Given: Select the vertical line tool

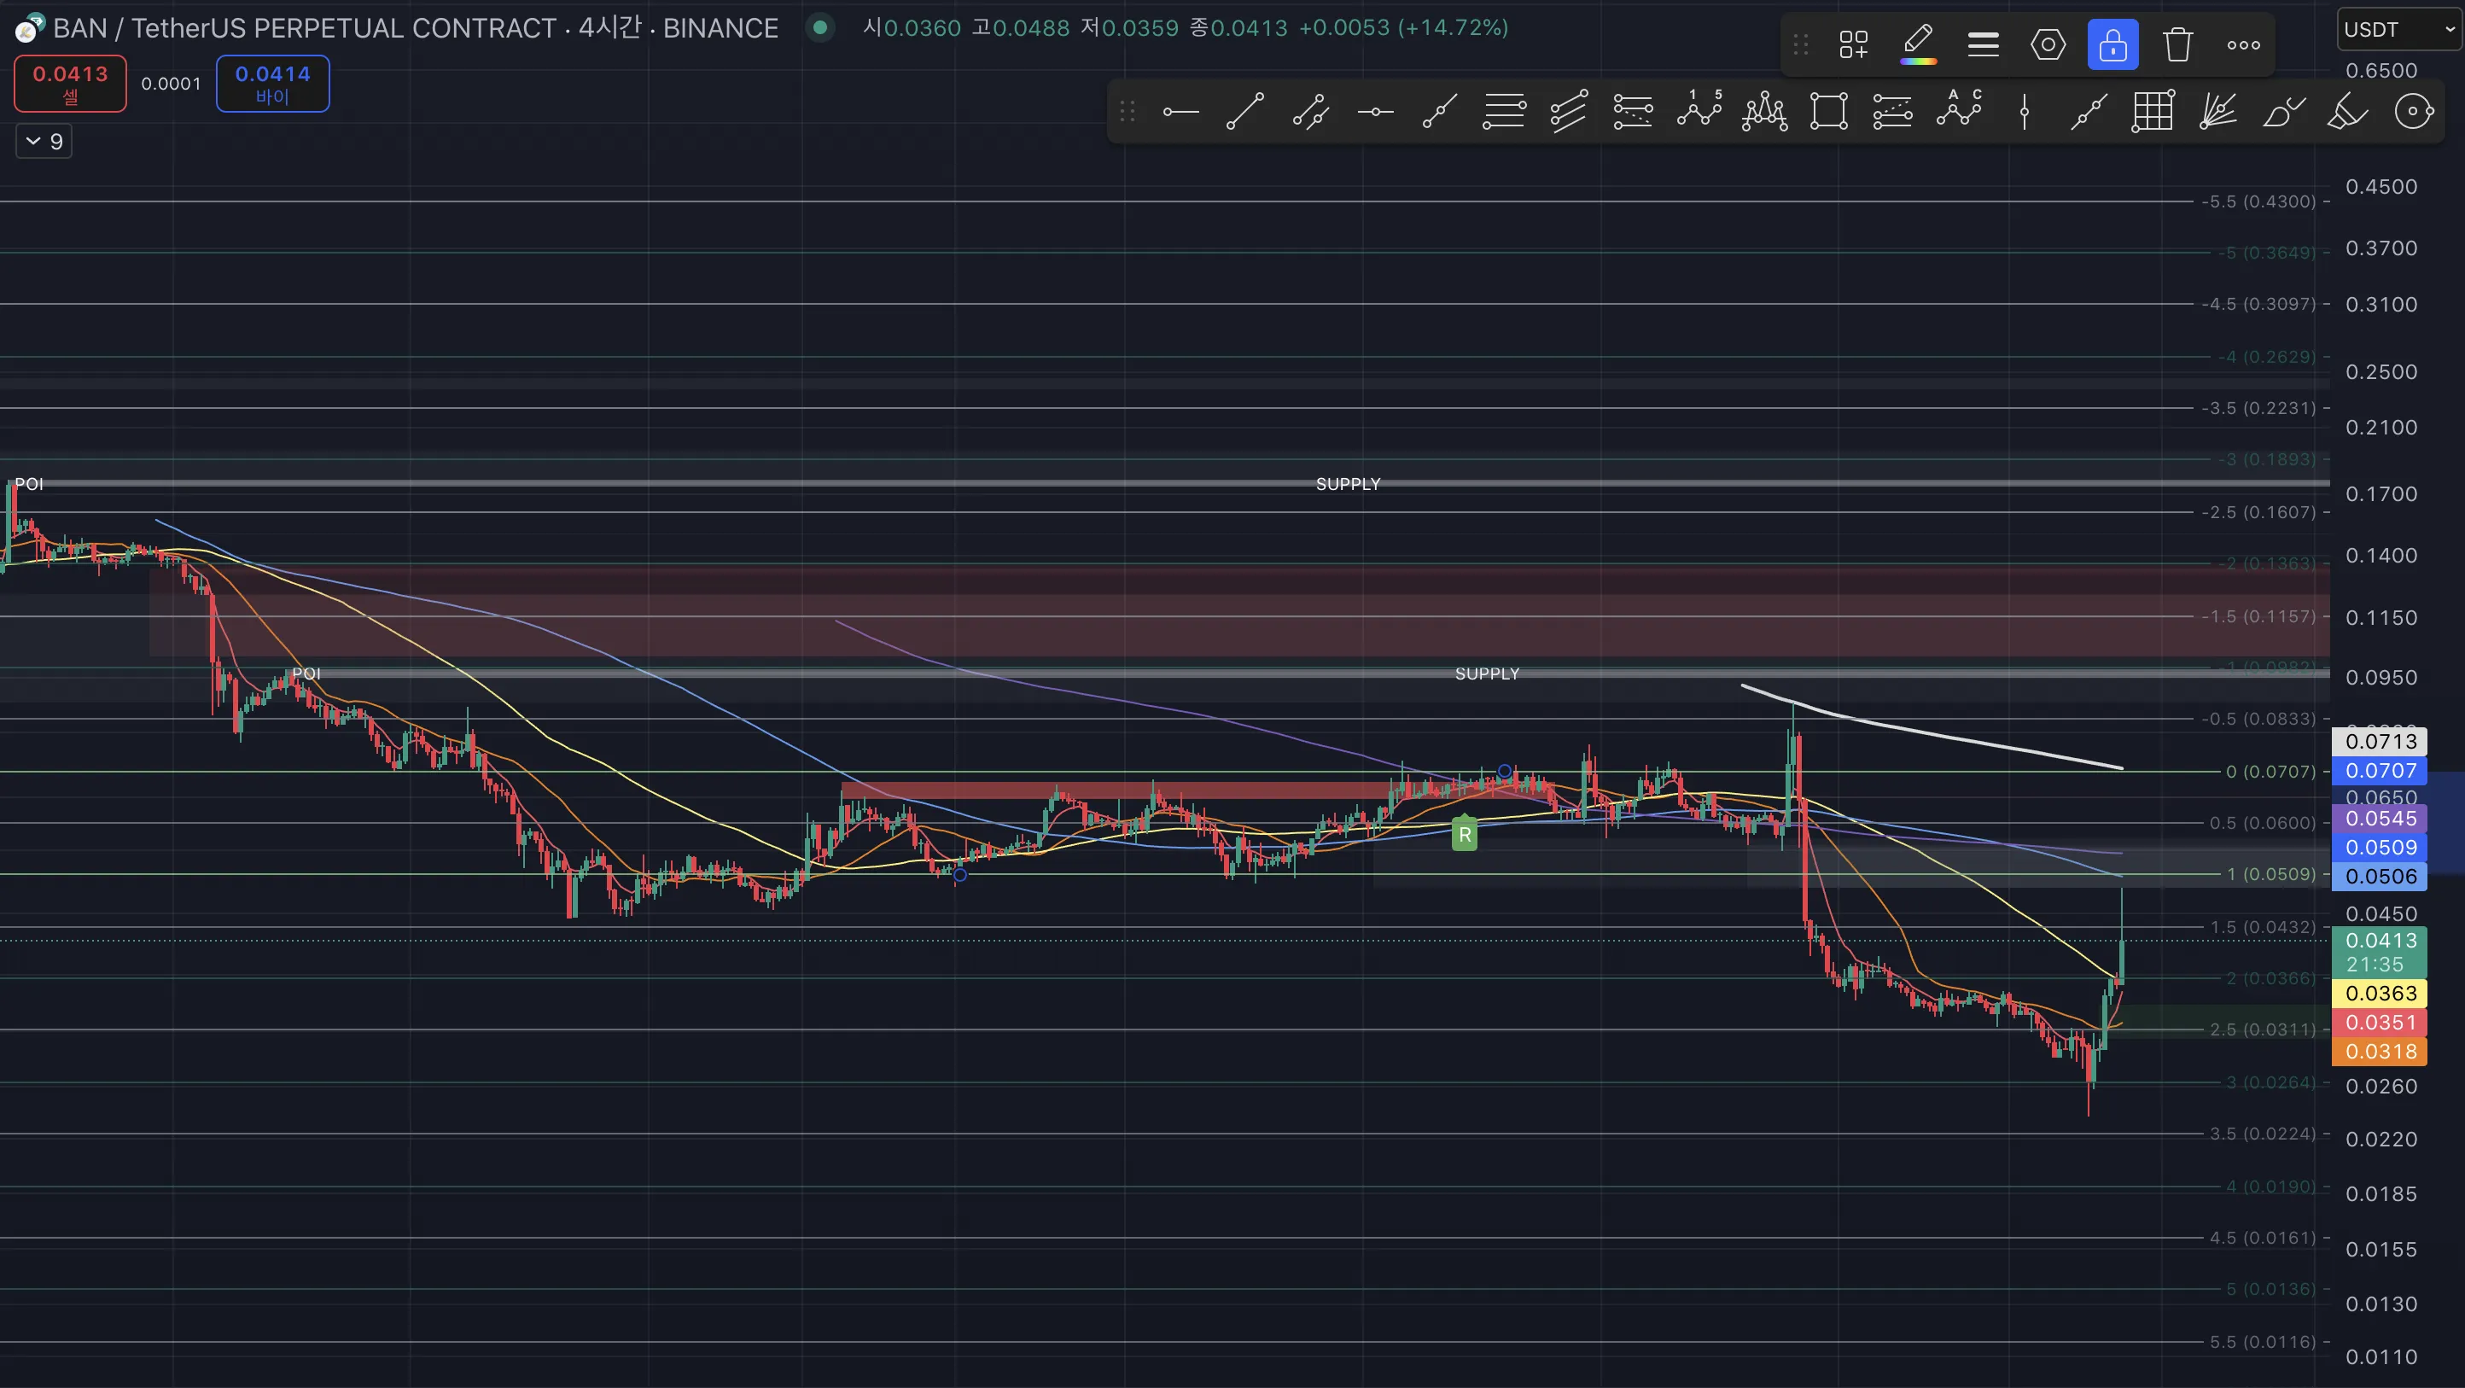Looking at the screenshot, I should 2024,112.
